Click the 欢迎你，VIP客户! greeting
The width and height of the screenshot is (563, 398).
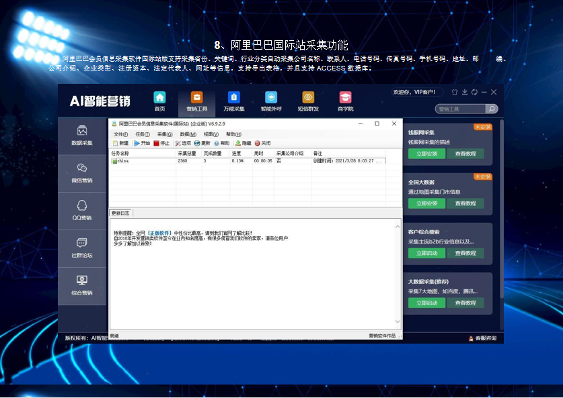414,92
